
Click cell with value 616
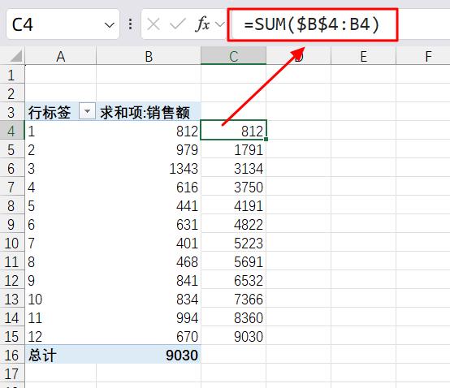[x=149, y=187]
